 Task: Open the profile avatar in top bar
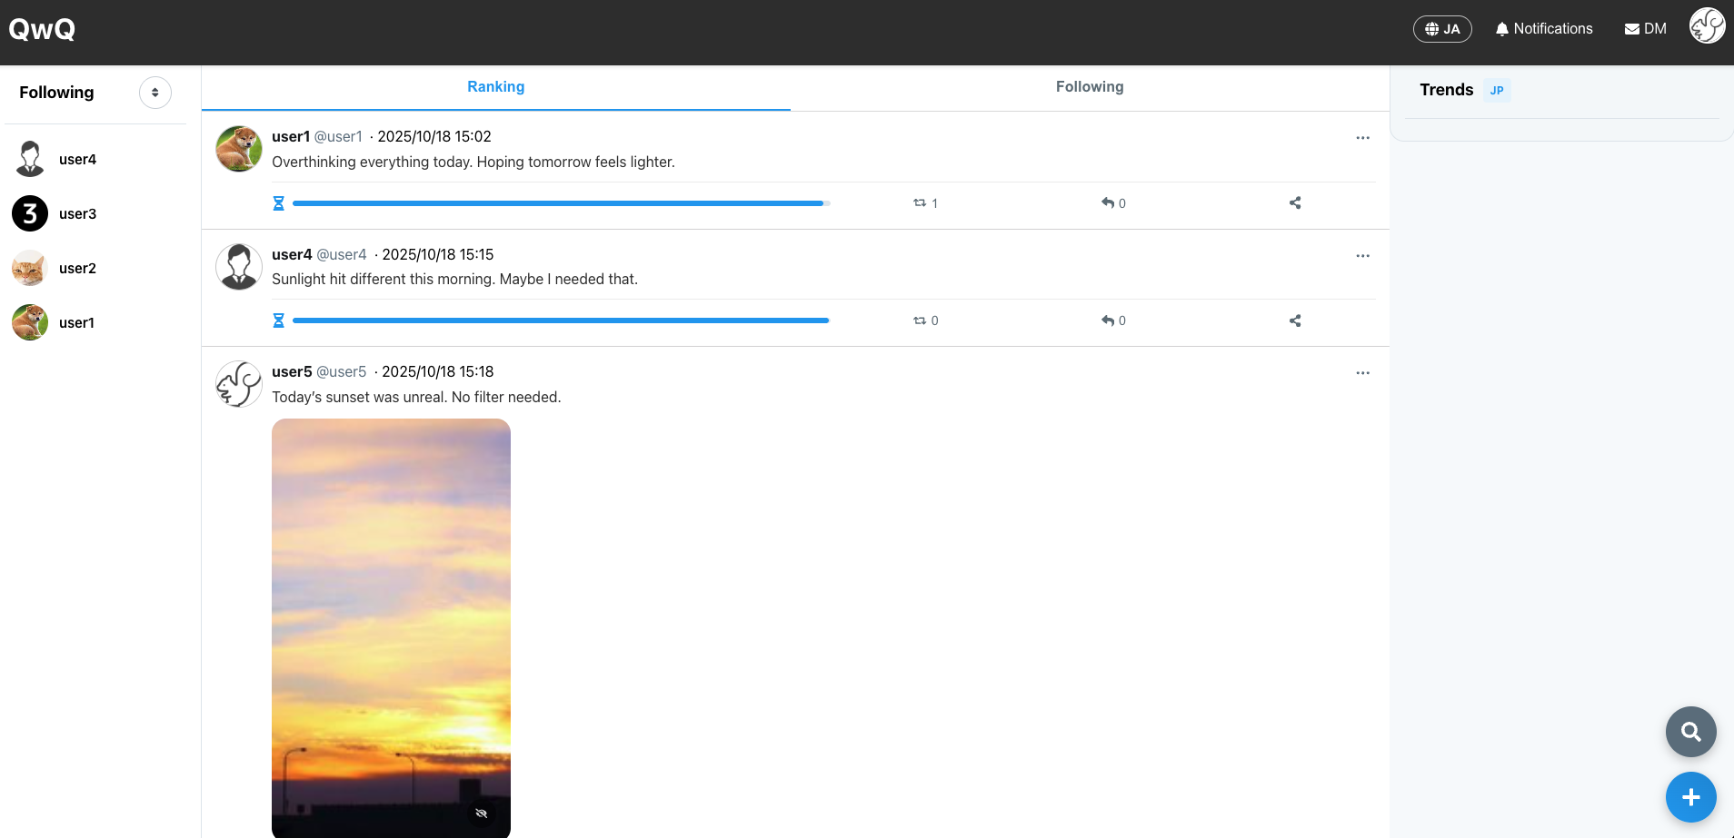click(1707, 26)
